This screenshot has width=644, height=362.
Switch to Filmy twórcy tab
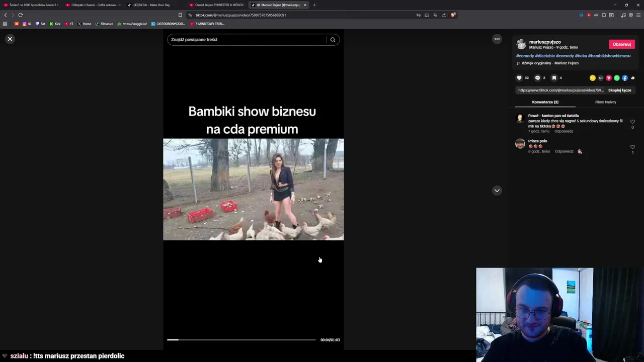point(606,102)
